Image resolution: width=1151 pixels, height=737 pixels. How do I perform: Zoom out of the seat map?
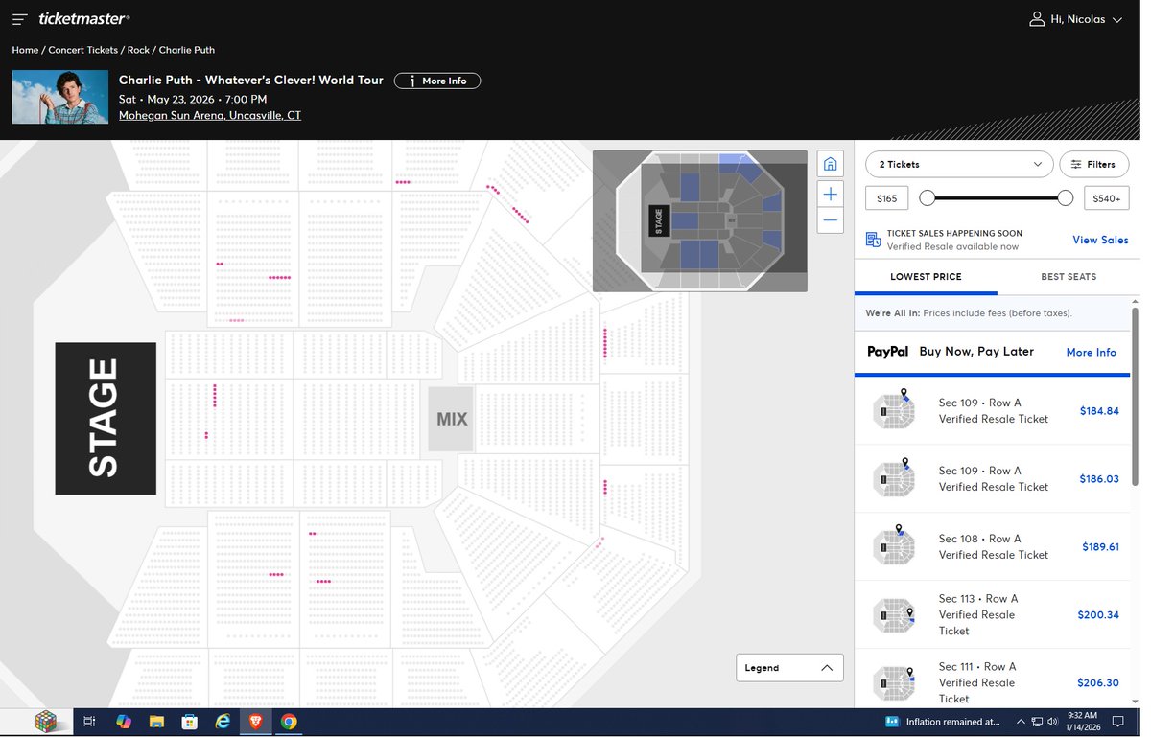pos(831,220)
